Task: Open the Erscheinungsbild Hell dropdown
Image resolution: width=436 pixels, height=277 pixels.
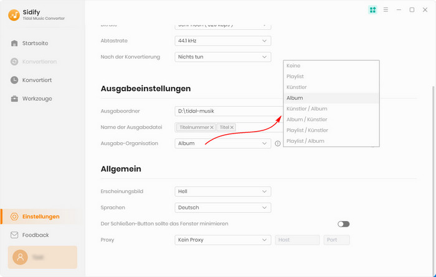Action: point(223,191)
